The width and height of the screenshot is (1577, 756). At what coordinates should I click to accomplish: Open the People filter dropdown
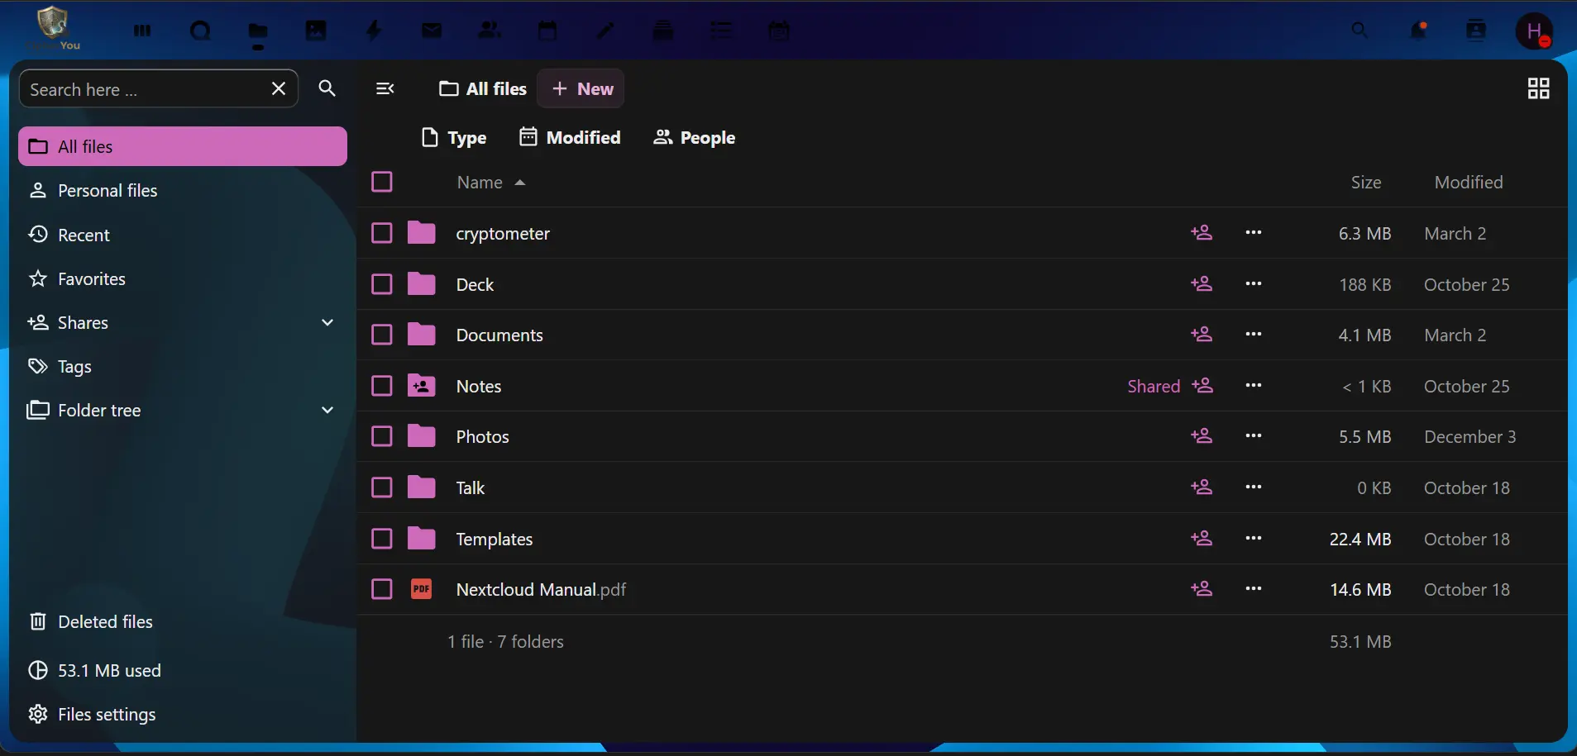[694, 137]
